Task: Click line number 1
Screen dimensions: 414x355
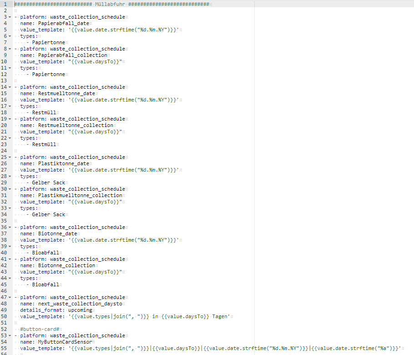Action: pos(5,4)
